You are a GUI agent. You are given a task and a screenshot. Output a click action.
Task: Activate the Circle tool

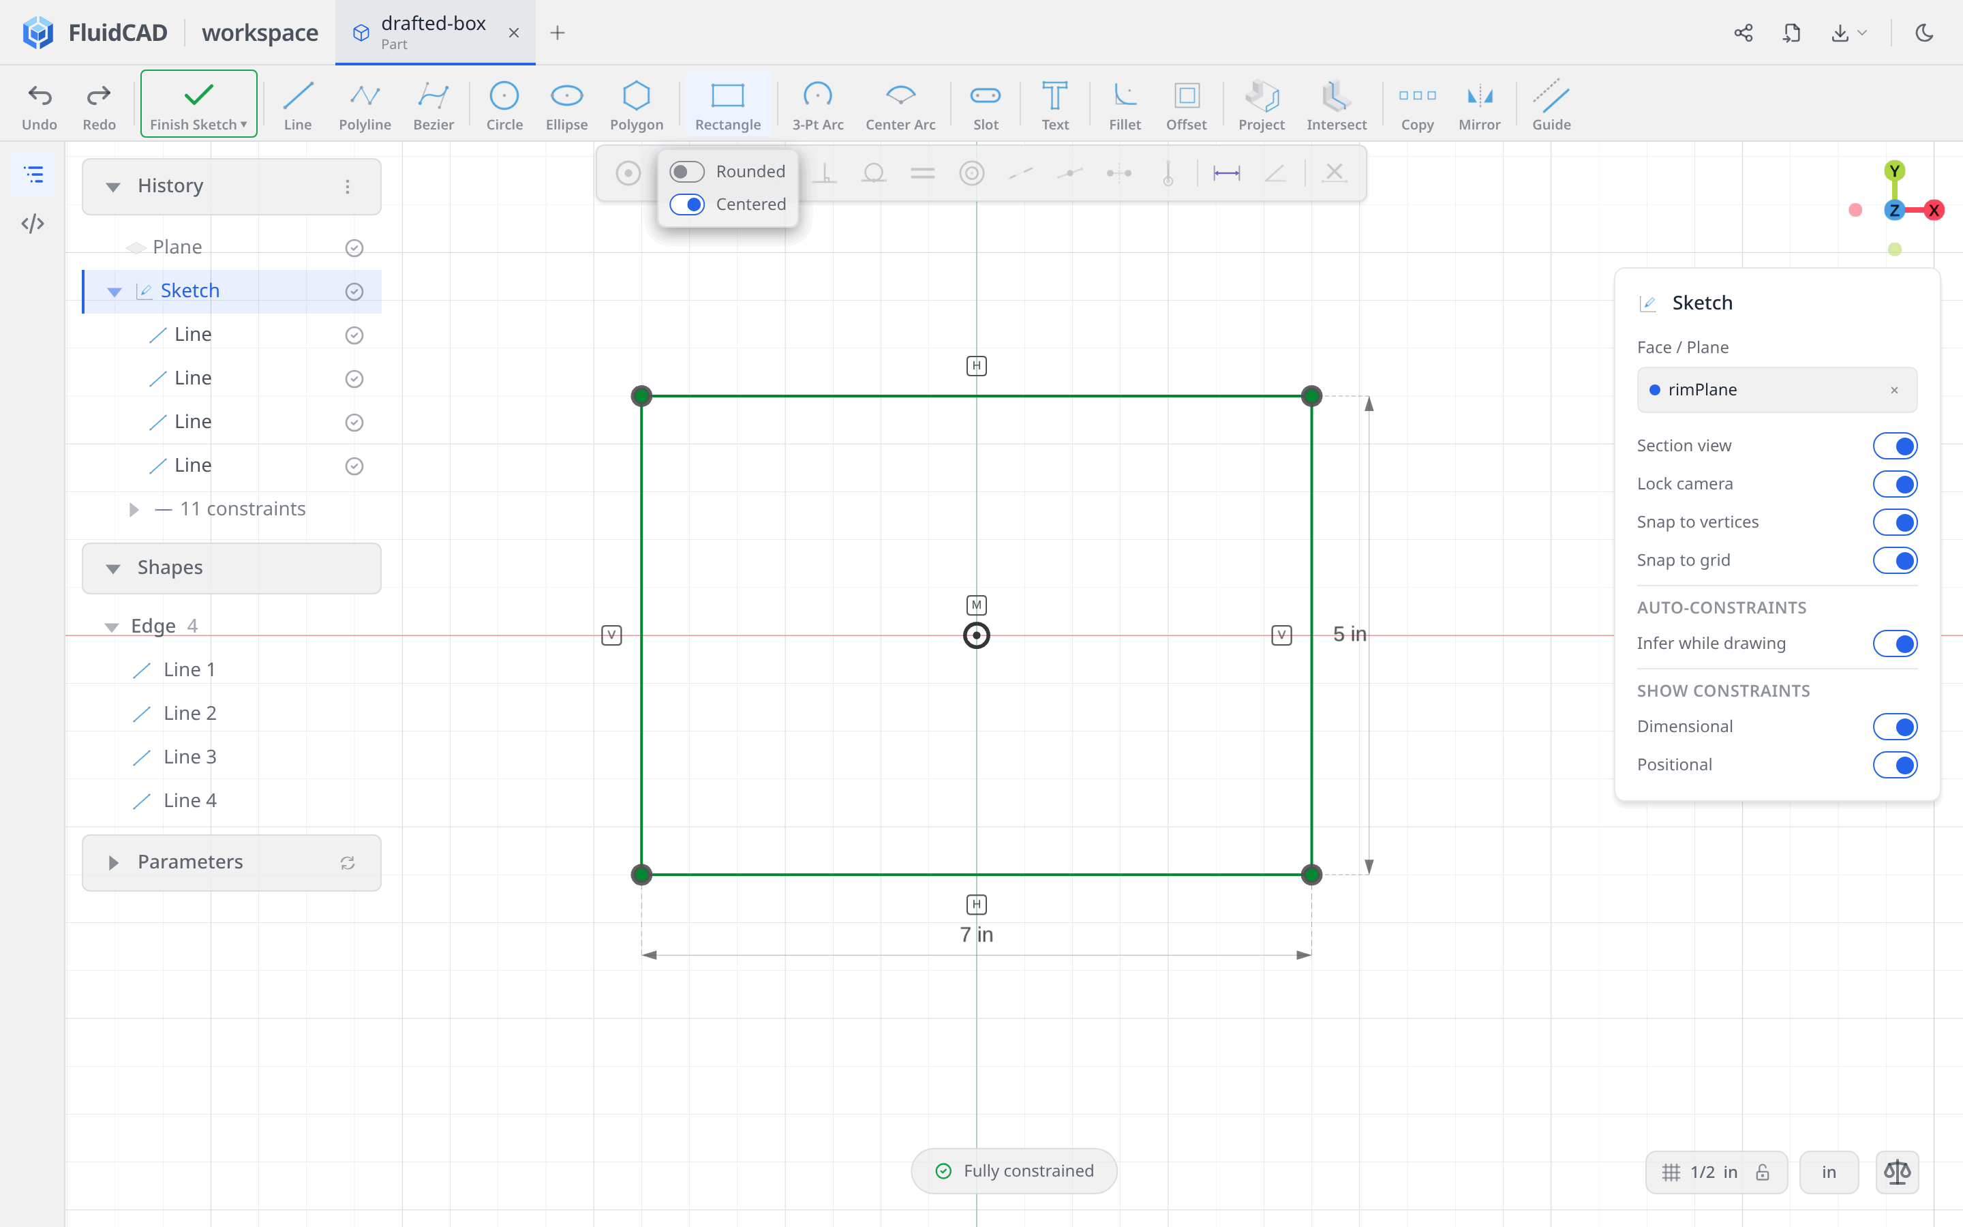(x=504, y=105)
